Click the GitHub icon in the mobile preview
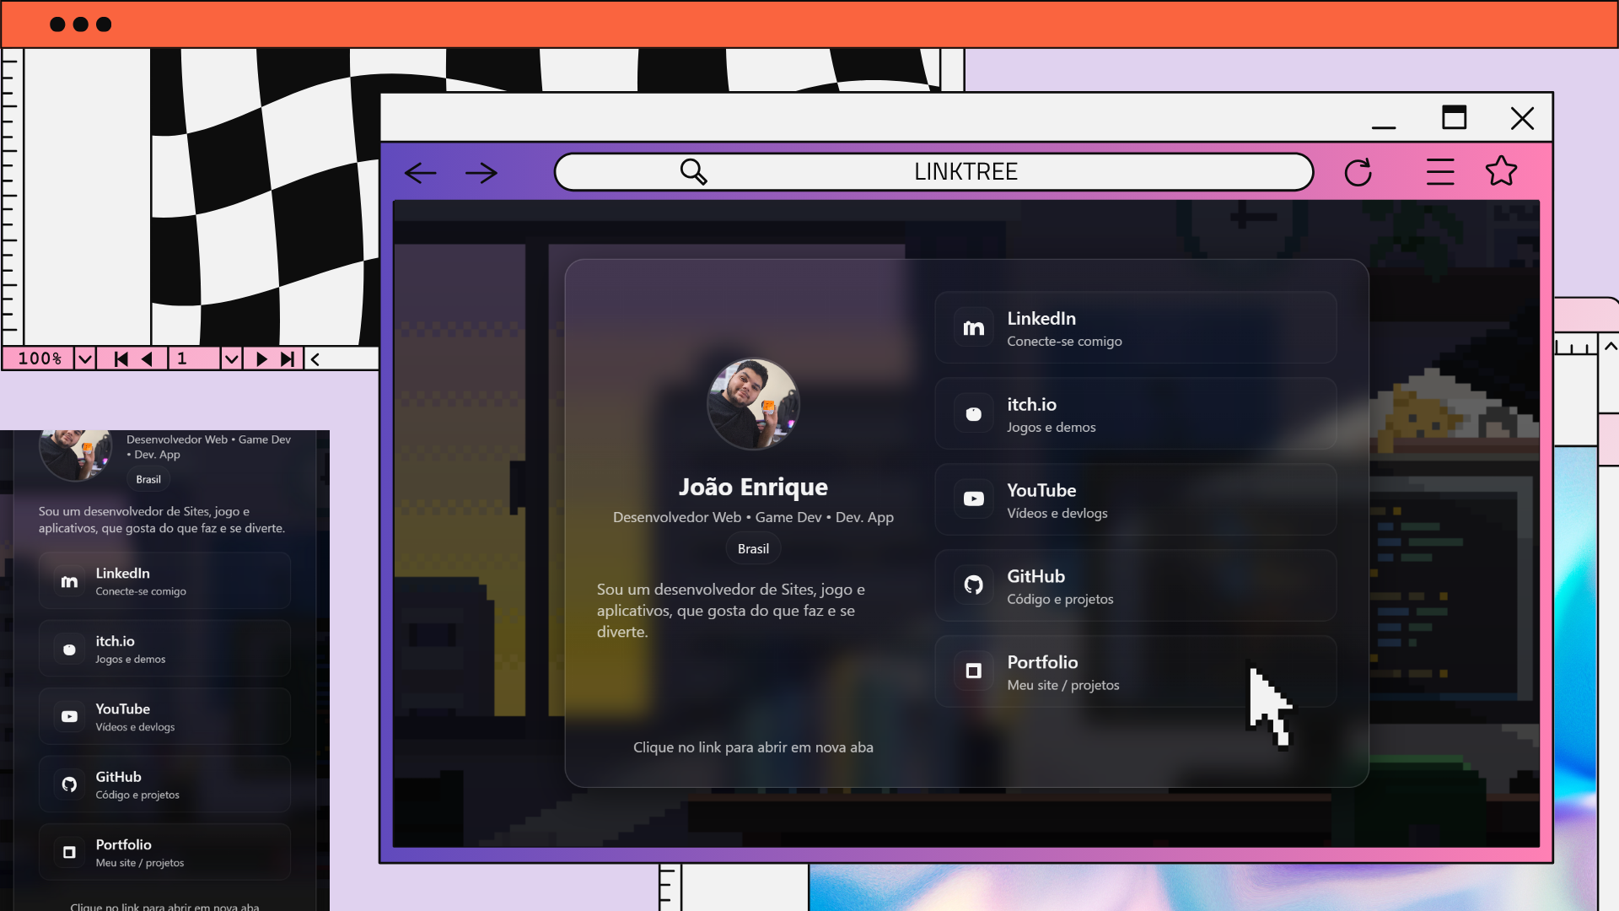 click(x=69, y=784)
